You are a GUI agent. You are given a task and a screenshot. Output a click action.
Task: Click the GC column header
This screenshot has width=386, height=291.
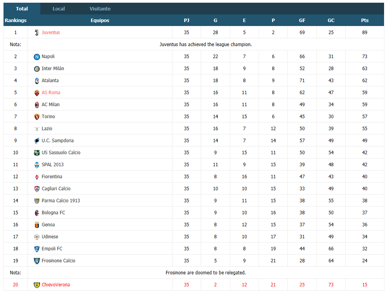click(x=331, y=21)
